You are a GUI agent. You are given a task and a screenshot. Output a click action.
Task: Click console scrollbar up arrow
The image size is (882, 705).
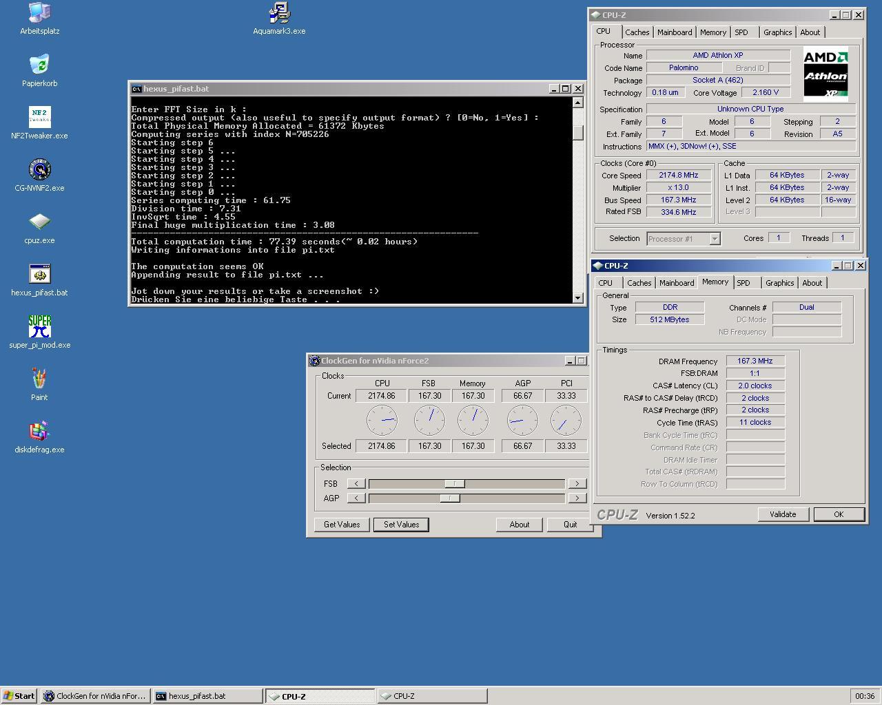578,102
